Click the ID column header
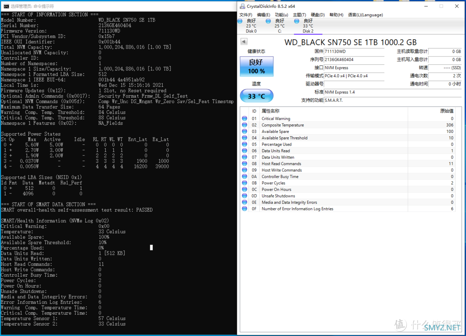This screenshot has height=336, width=466. pyautogui.click(x=254, y=111)
